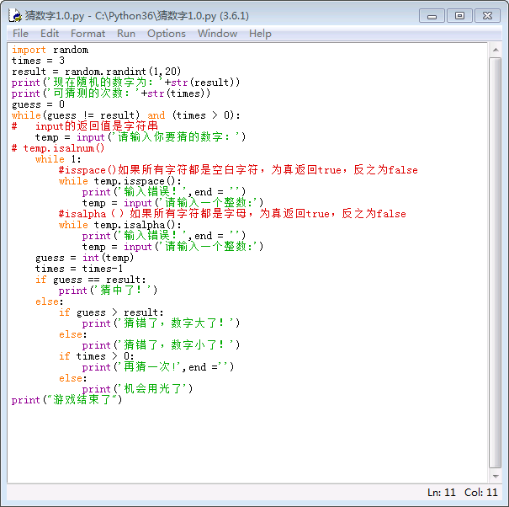The height and width of the screenshot is (507, 509).
Task: Open the Help menu
Action: tap(260, 34)
